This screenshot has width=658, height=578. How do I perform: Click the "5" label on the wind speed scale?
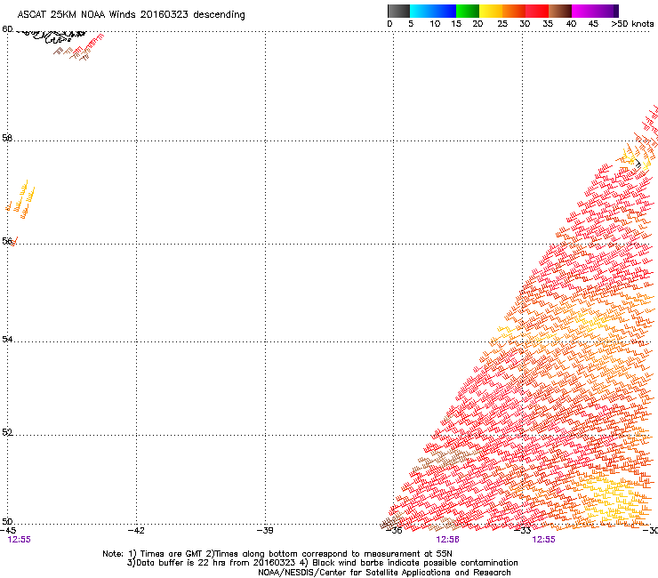[411, 24]
